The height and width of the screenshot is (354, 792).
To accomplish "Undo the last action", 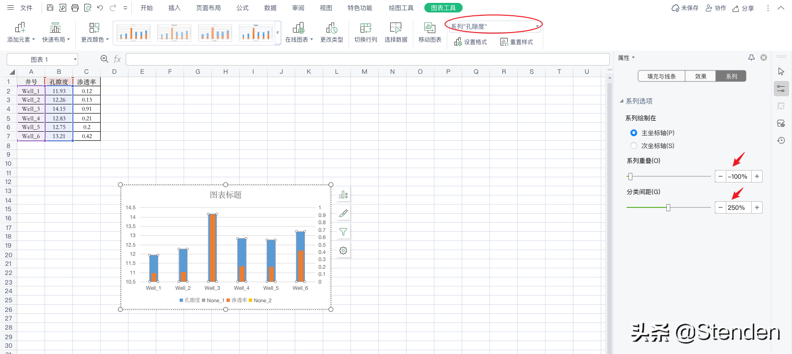I will tap(100, 8).
